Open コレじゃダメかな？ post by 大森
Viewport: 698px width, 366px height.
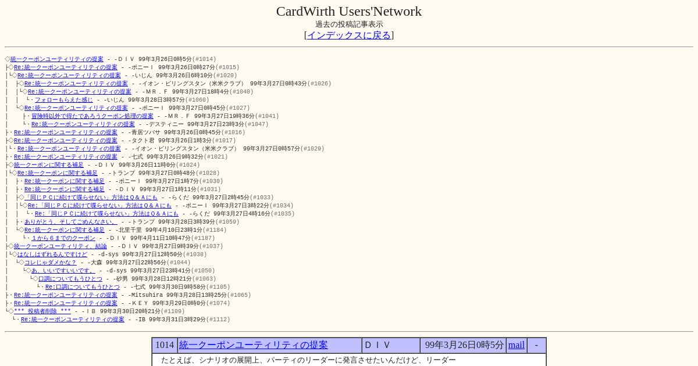click(x=51, y=263)
